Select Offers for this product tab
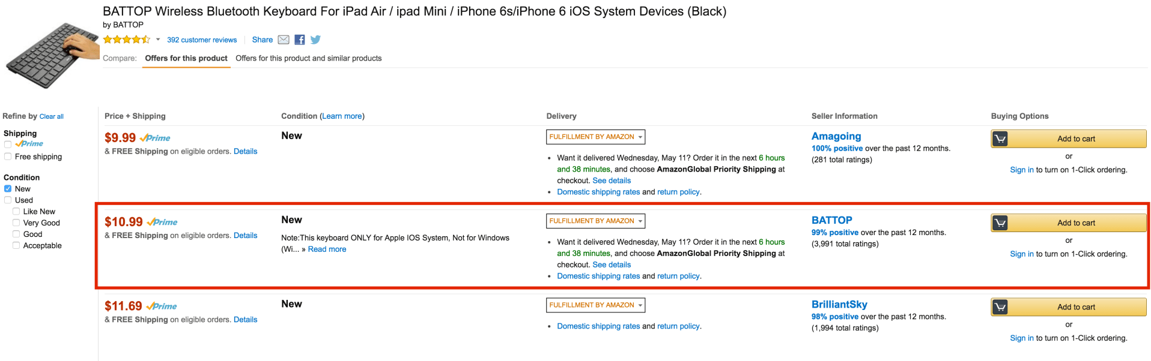The image size is (1151, 361). (186, 58)
